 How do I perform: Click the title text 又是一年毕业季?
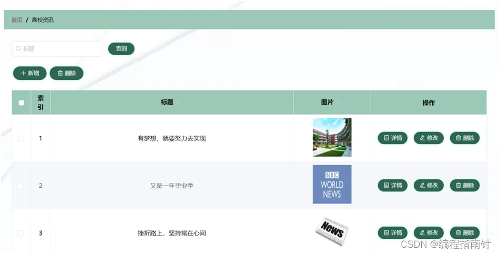pyautogui.click(x=172, y=186)
